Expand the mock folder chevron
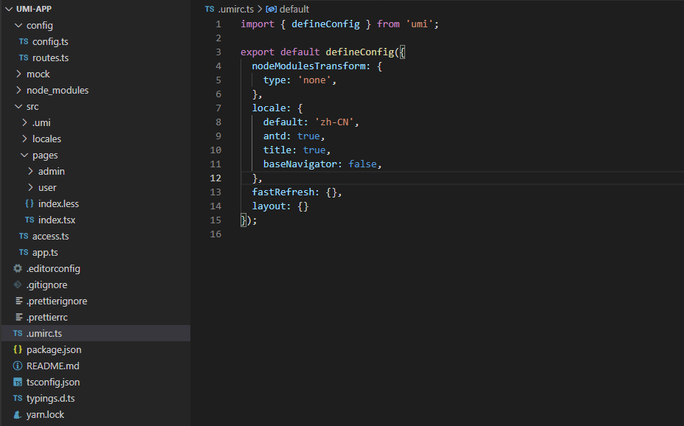The image size is (684, 426). point(18,74)
